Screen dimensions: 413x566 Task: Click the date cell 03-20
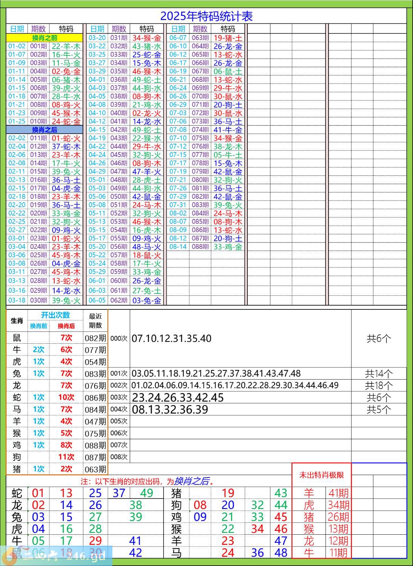coord(97,38)
